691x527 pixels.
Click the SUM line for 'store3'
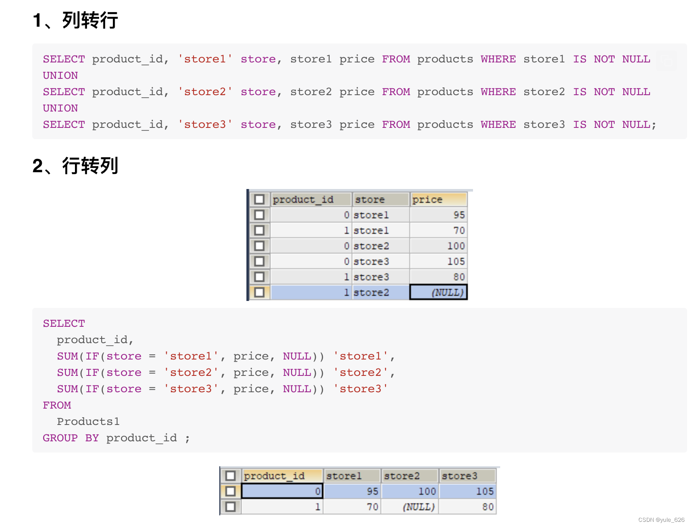[222, 389]
